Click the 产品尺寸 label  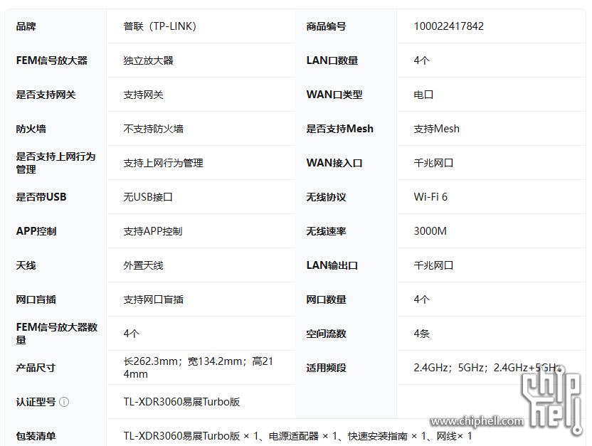pyautogui.click(x=36, y=368)
